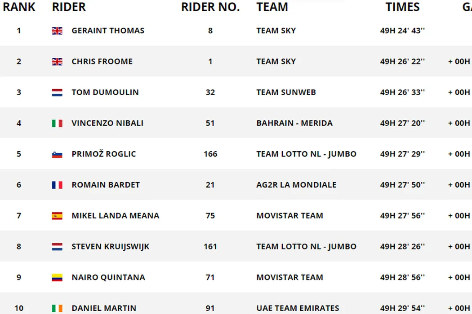
Task: Click the Dutch flag beside Steven Kruijswijk
Action: [x=57, y=247]
